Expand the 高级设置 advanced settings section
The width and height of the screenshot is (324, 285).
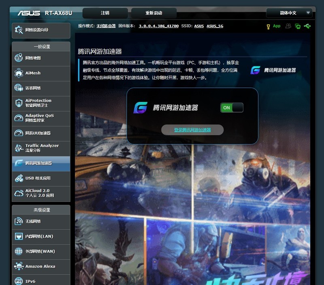click(x=40, y=210)
